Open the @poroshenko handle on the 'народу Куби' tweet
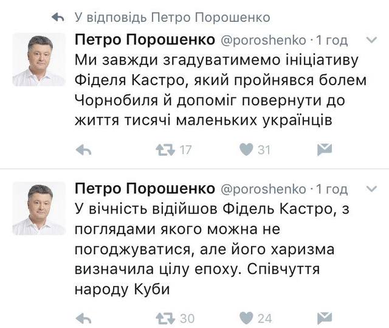The image size is (389, 328). [x=263, y=189]
